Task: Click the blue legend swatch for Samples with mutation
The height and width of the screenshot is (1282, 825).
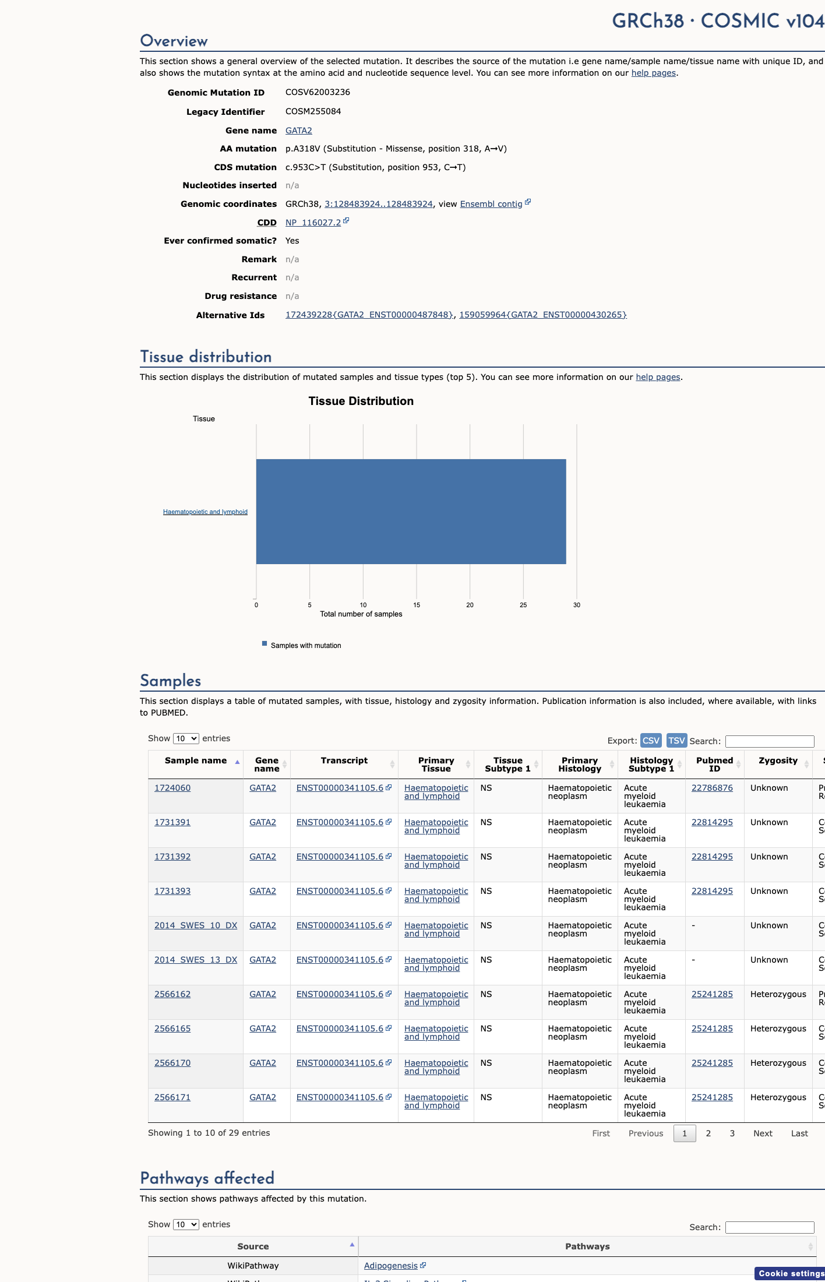Action: coord(265,643)
